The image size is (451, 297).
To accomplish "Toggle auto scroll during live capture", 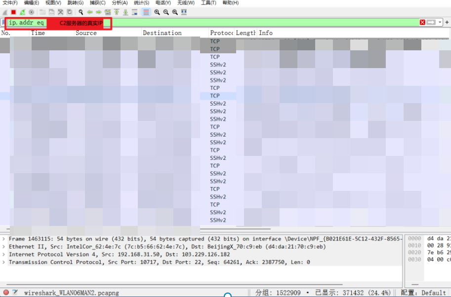I will [x=134, y=12].
